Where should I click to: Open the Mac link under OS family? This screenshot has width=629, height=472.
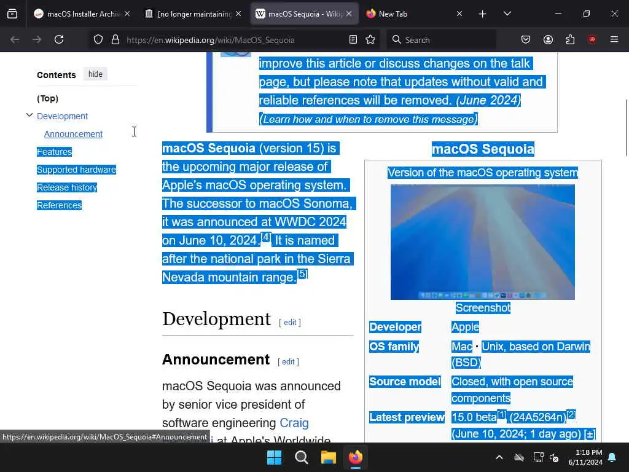462,347
